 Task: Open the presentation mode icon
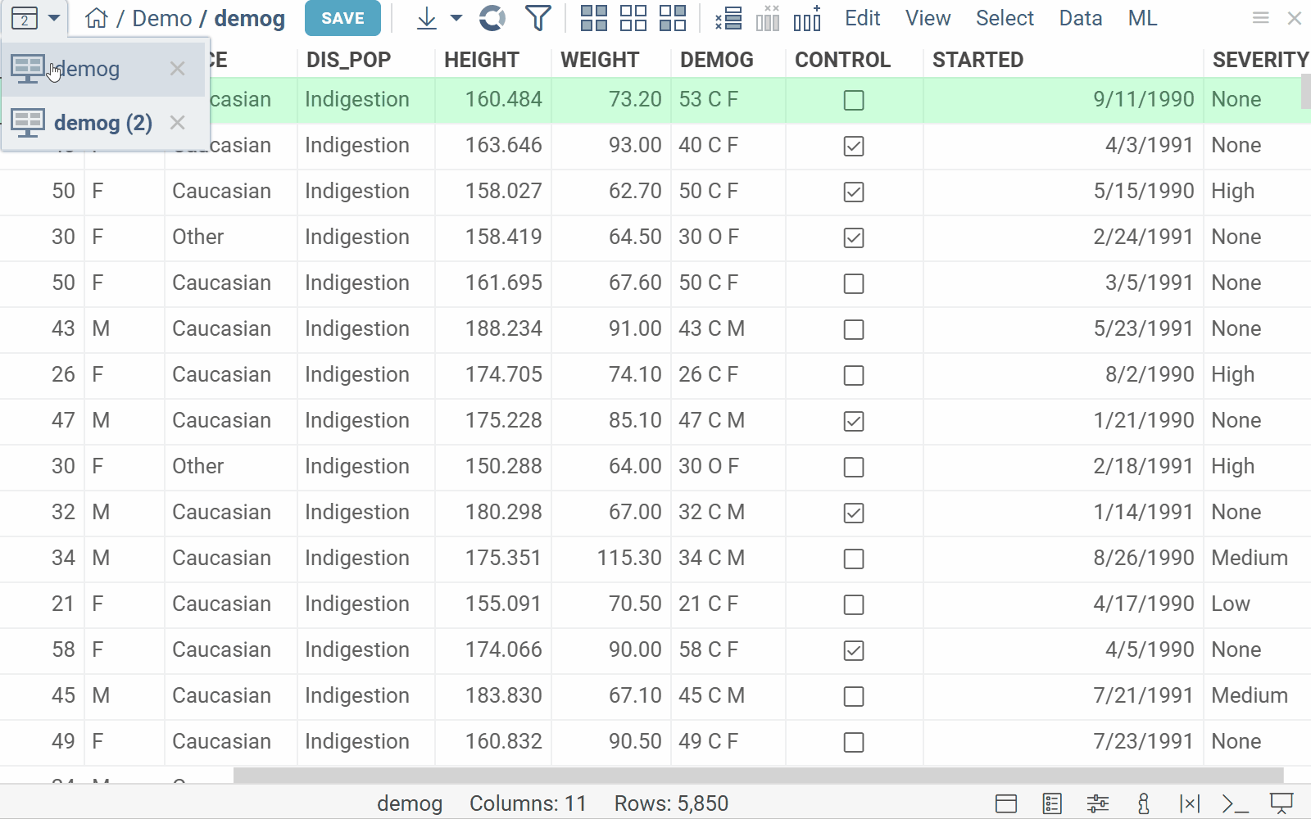(x=1281, y=803)
